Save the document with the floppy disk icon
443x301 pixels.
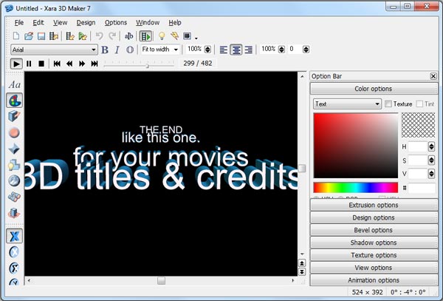pyautogui.click(x=41, y=36)
